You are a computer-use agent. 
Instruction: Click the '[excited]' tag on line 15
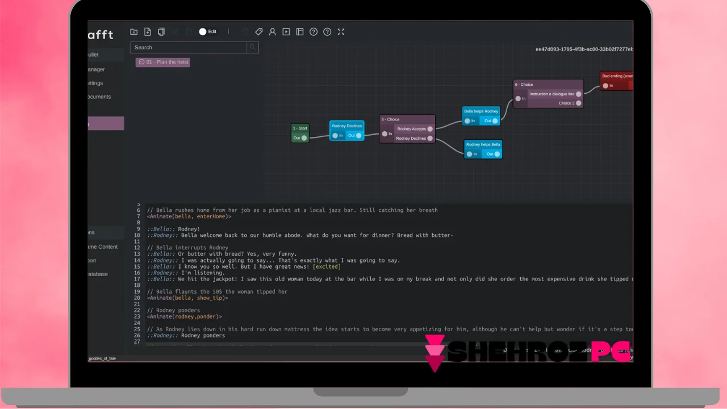(x=327, y=266)
